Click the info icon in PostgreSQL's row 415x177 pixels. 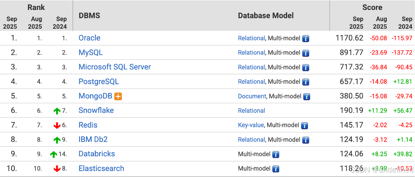(305, 82)
